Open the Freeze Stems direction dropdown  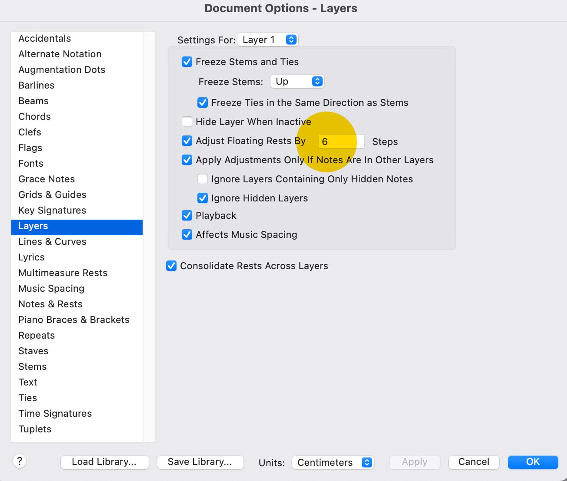point(297,82)
